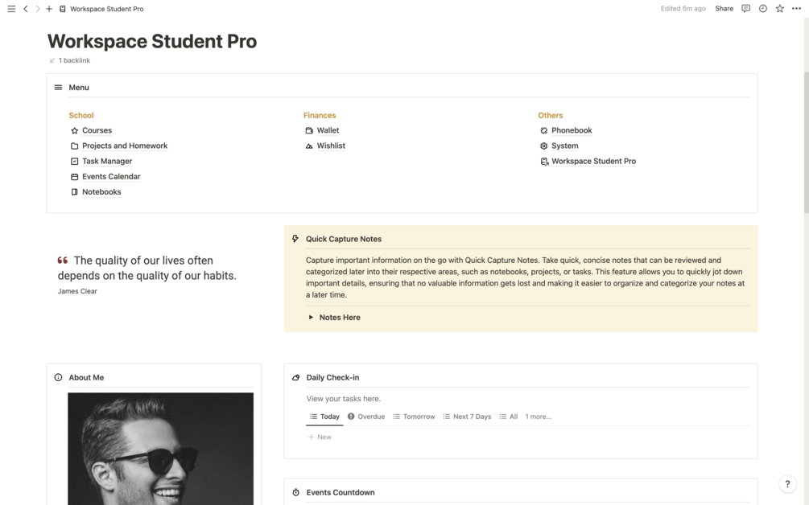The height and width of the screenshot is (505, 809).
Task: Open the three-dot page options menu
Action: 796,9
